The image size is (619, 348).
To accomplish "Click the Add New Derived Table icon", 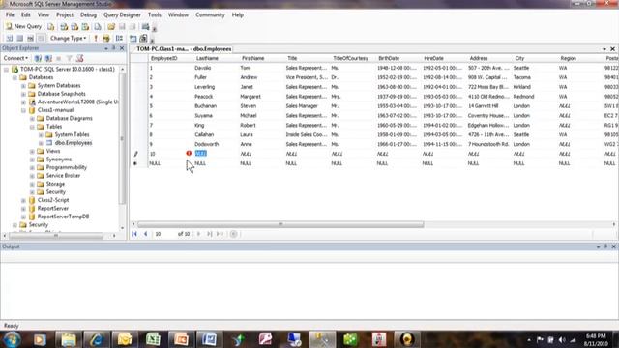I will (x=143, y=39).
